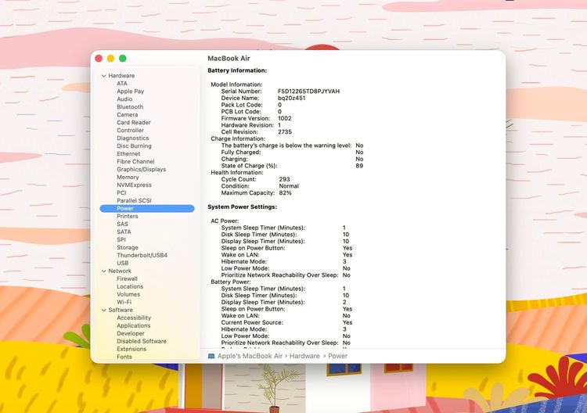The image size is (587, 413).
Task: Click the green zoom window button
Action: pyautogui.click(x=123, y=59)
